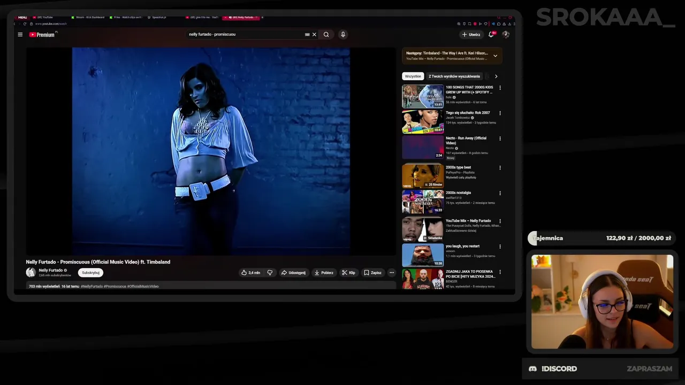Download the video with Pobierz
Image resolution: width=685 pixels, height=385 pixels.
324,273
